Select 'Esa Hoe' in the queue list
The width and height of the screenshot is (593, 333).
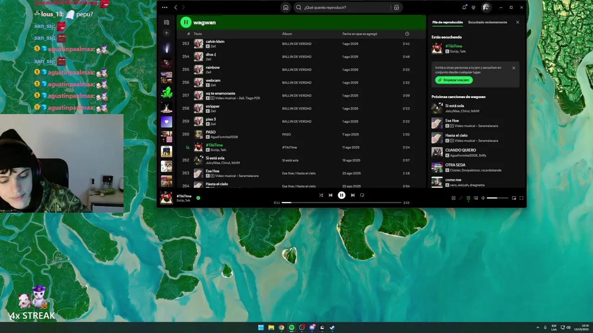point(452,120)
